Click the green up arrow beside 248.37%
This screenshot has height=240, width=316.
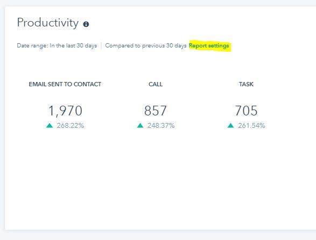click(x=140, y=126)
